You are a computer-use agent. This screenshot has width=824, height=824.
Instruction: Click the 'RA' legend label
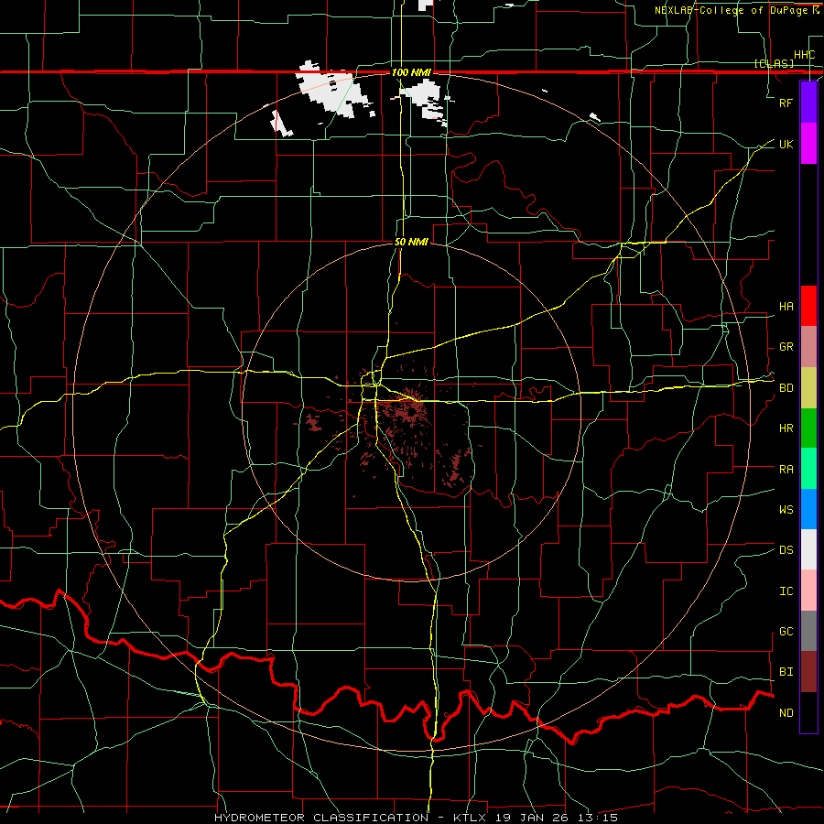click(x=786, y=470)
